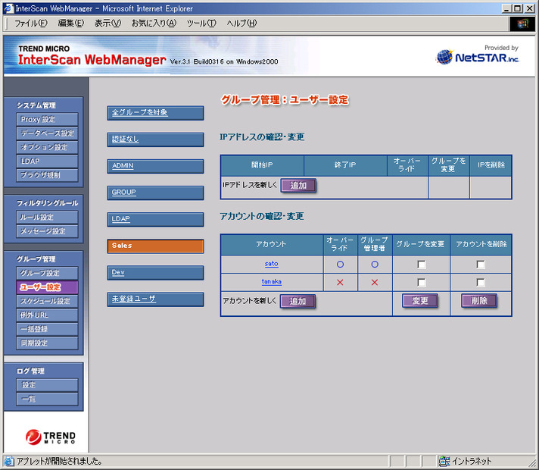Open メッセージ設定 page
Screen dimensions: 539x470
click(x=47, y=231)
